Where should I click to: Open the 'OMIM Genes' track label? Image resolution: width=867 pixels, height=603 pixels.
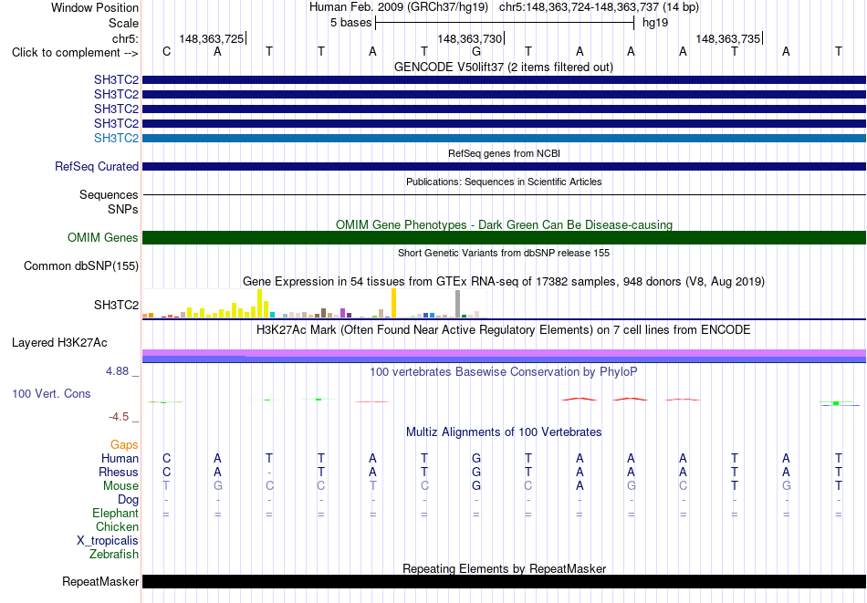[103, 238]
